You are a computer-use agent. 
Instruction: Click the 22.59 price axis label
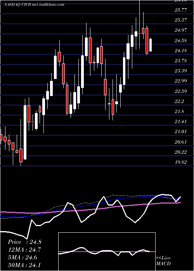[x=181, y=91]
